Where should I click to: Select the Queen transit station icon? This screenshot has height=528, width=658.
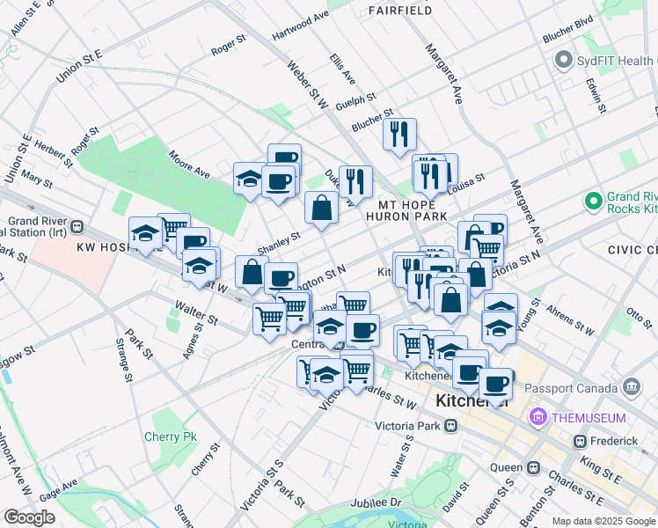click(x=533, y=466)
